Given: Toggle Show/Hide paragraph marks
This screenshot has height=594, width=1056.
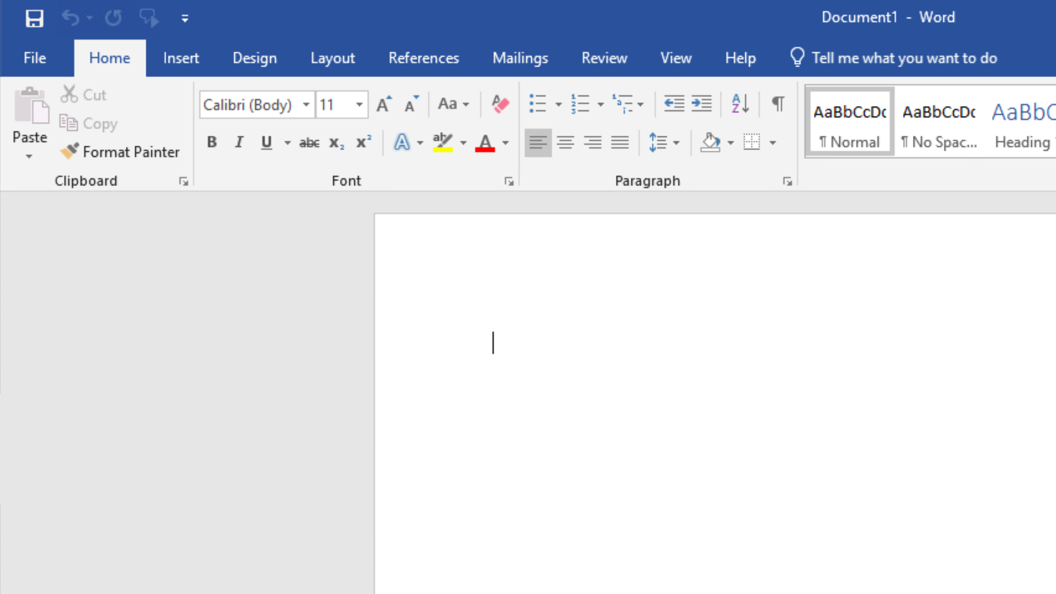Looking at the screenshot, I should click(778, 103).
